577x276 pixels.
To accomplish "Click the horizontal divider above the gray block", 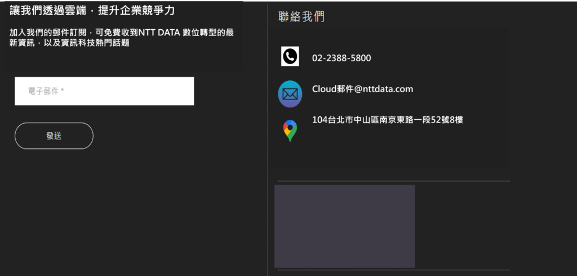I will [x=393, y=181].
